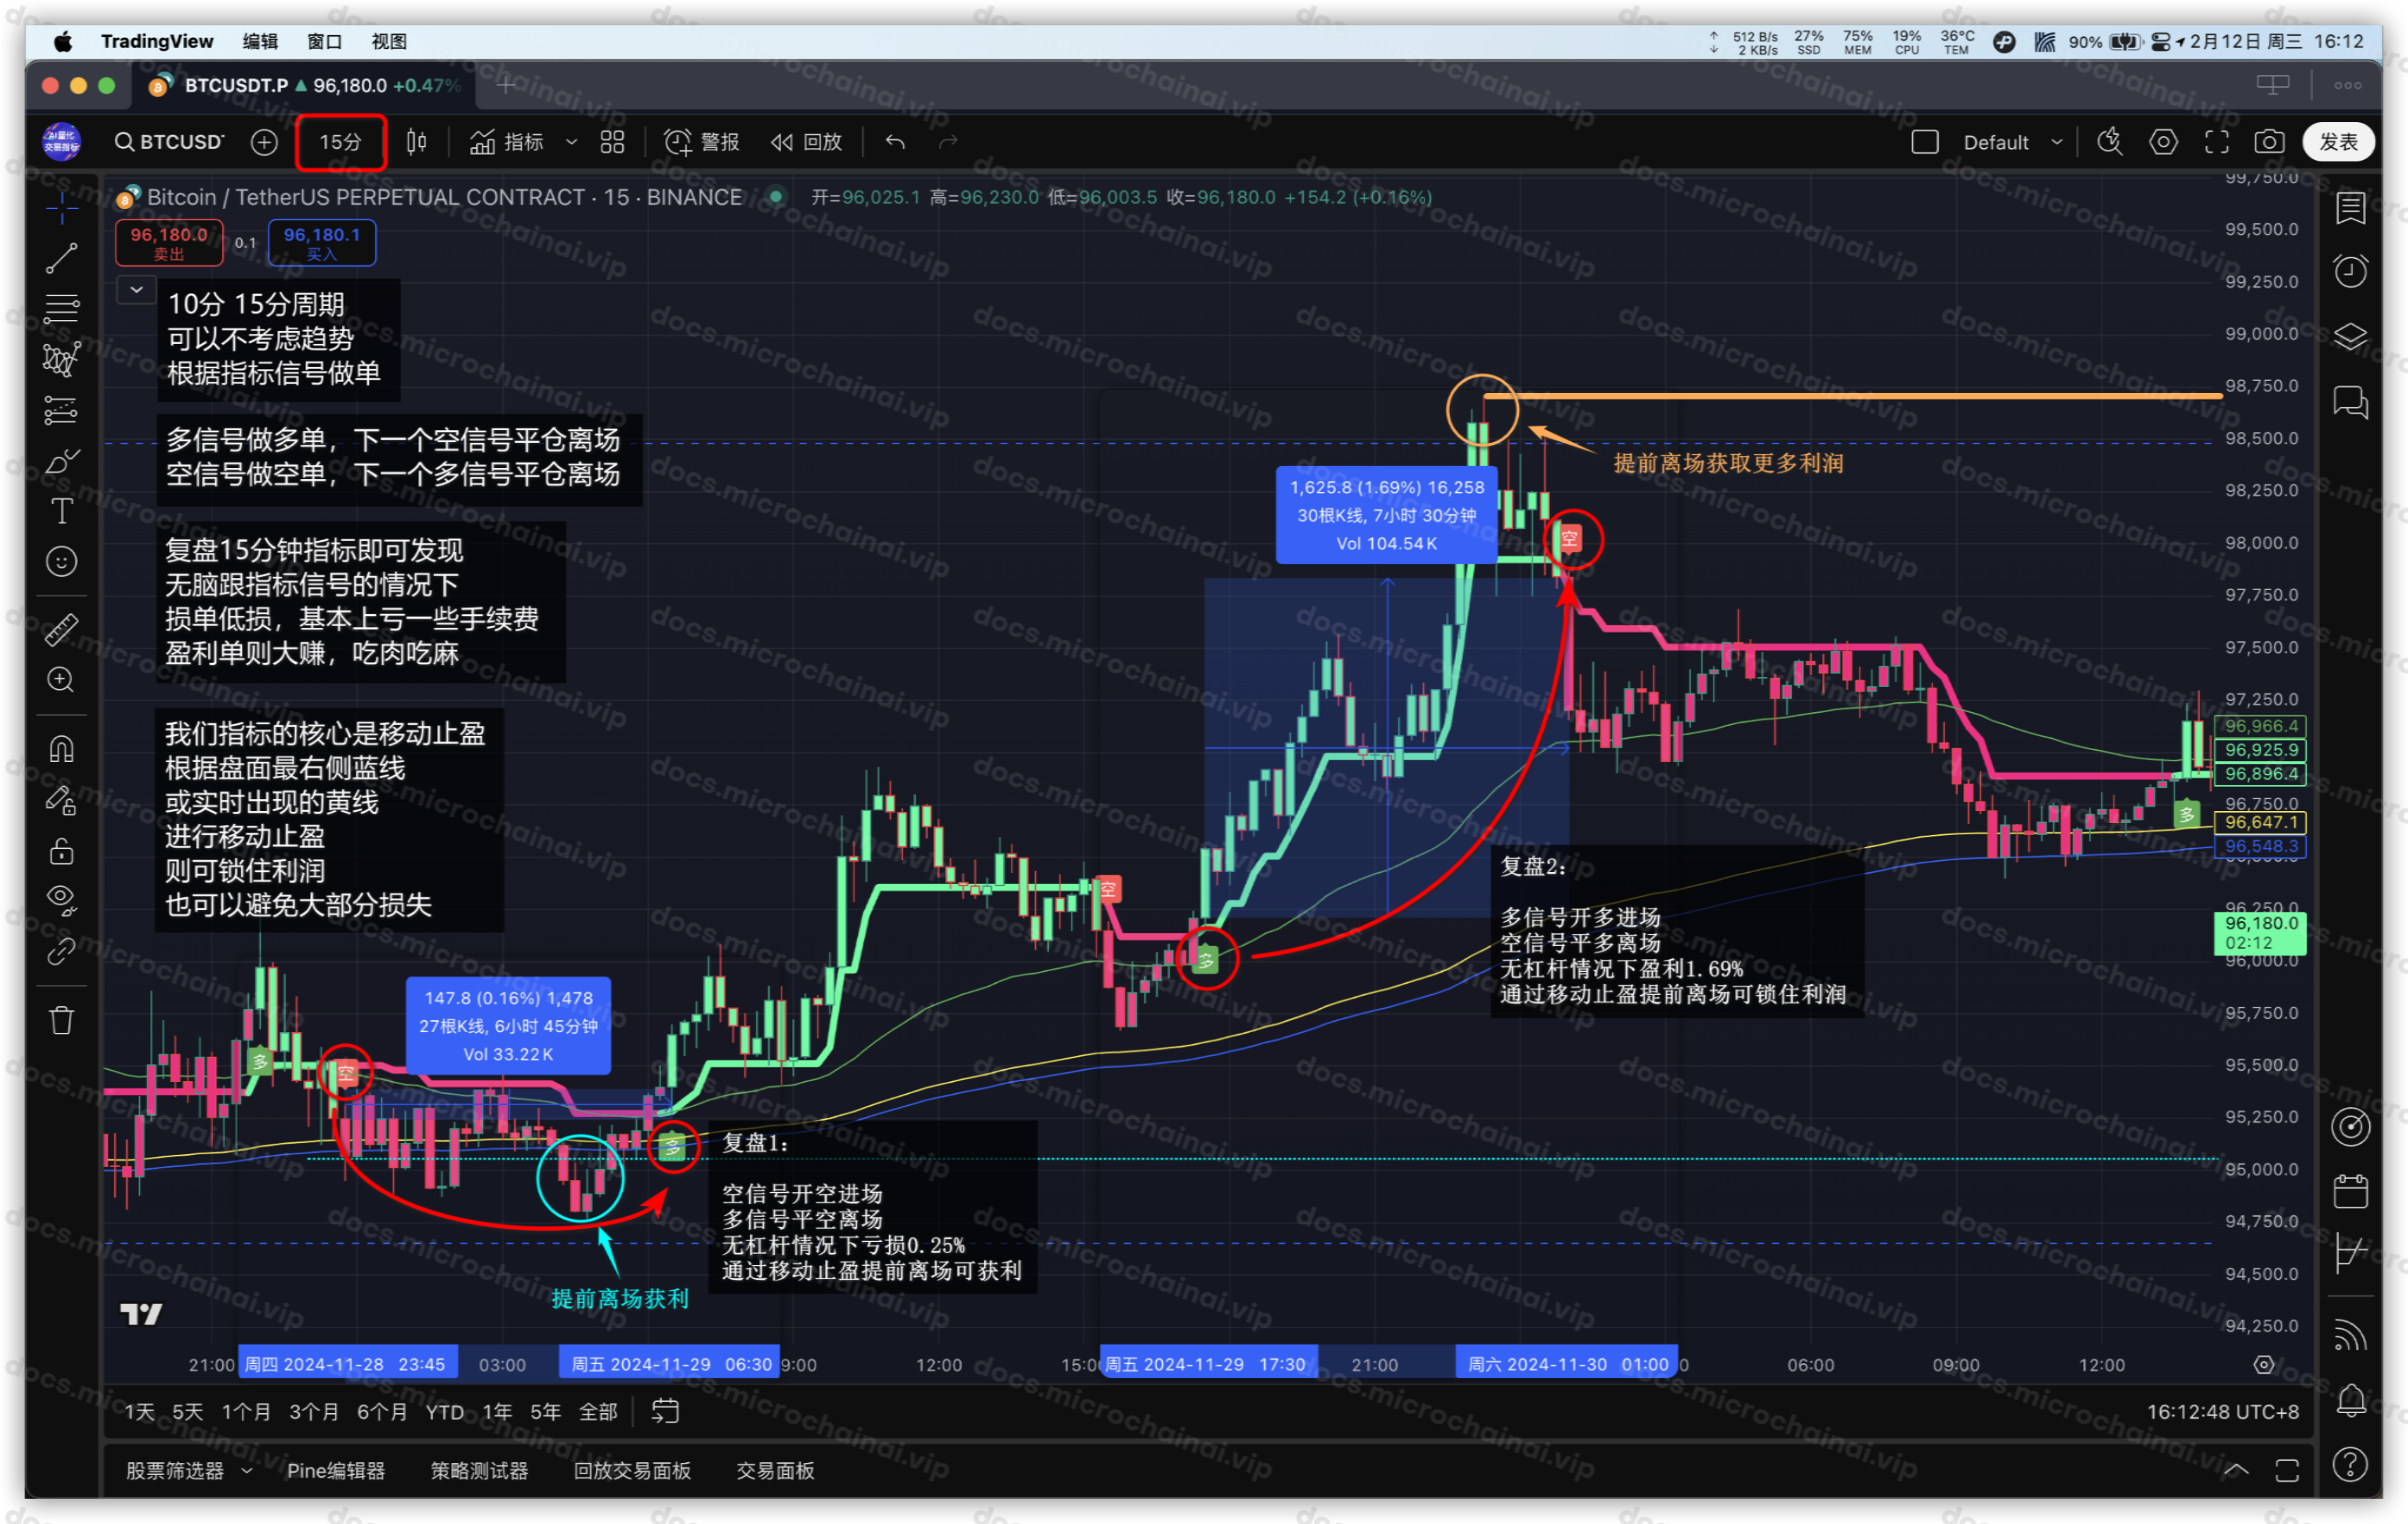The width and height of the screenshot is (2408, 1524).
Task: Start 回放 bar replay
Action: click(806, 142)
